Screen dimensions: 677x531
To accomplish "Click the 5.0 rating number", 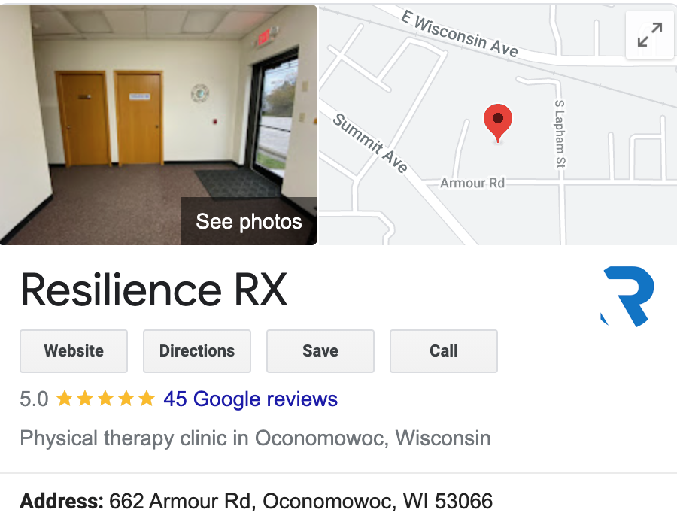I will (x=34, y=399).
